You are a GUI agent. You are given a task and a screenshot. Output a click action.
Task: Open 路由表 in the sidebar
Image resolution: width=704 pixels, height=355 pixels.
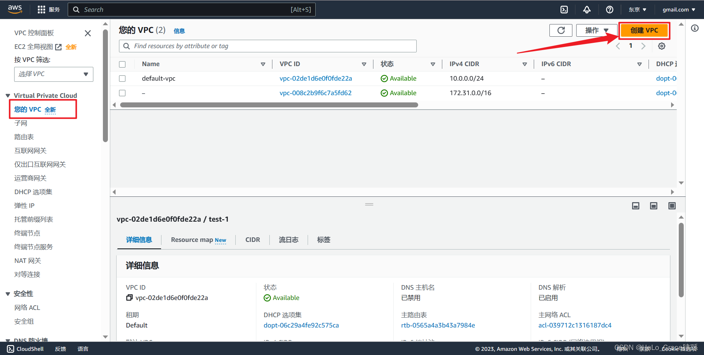coord(24,137)
